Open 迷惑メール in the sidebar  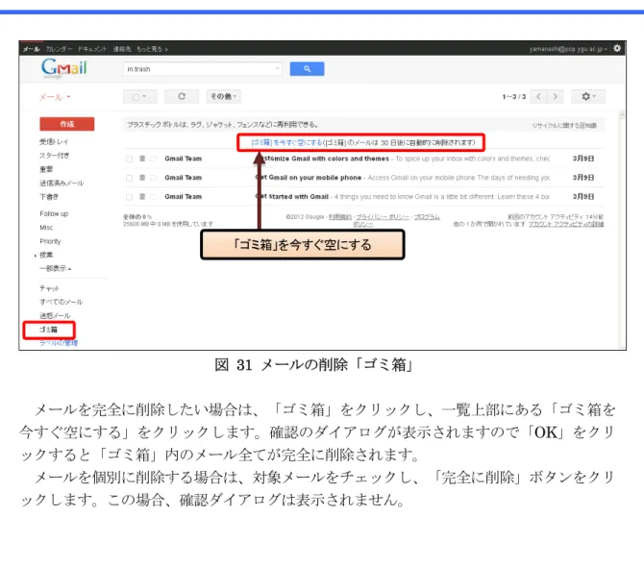[55, 315]
